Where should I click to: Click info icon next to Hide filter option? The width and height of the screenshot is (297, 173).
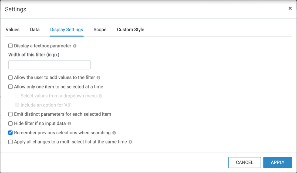pos(69,124)
